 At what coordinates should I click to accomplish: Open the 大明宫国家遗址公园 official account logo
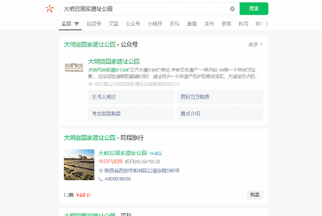(74, 68)
